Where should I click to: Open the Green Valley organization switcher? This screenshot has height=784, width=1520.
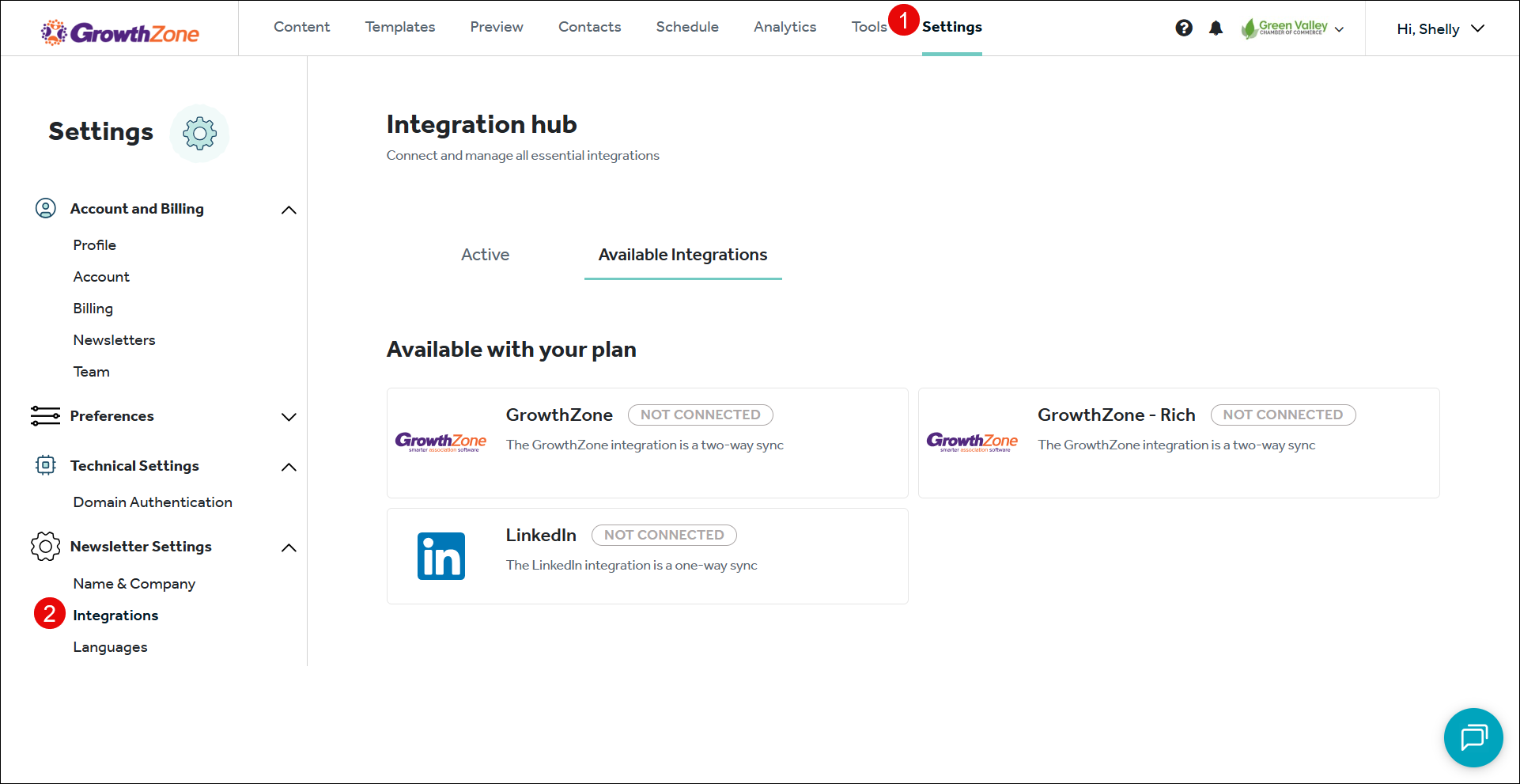(1292, 28)
